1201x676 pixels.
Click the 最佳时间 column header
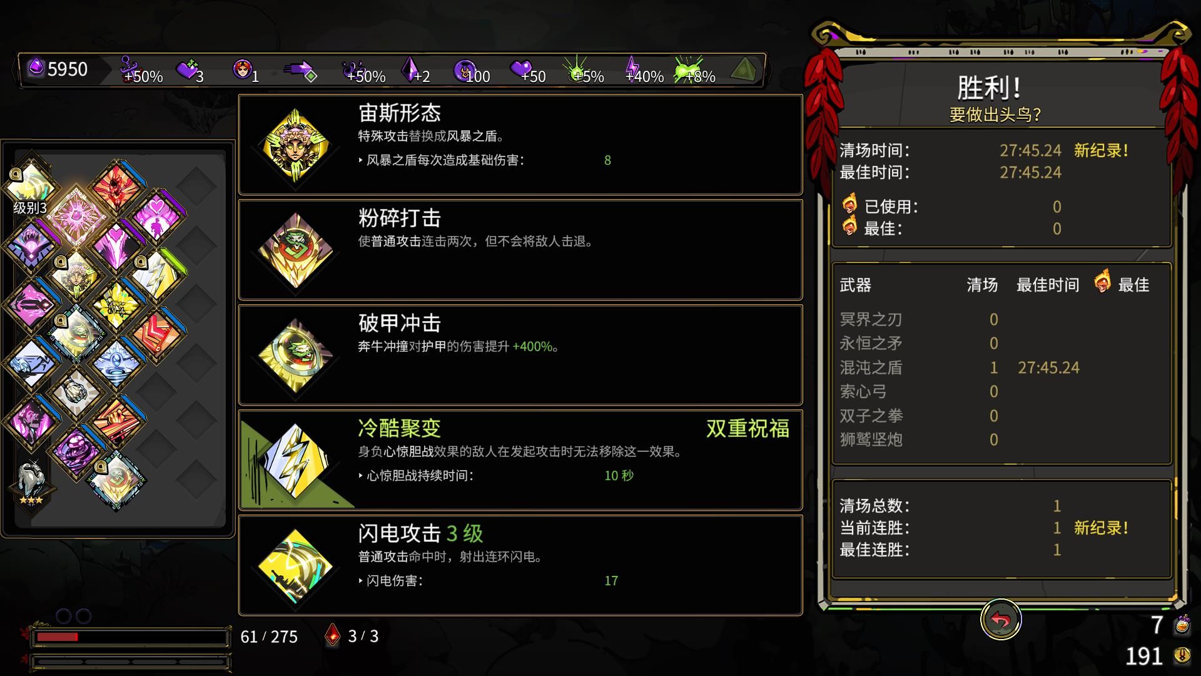click(1048, 285)
